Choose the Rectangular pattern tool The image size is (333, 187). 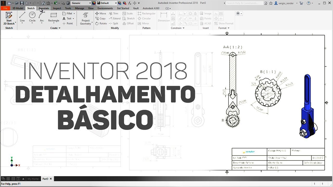point(146,14)
